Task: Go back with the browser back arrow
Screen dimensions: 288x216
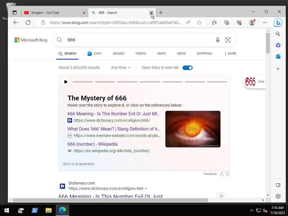Action: pos(16,22)
